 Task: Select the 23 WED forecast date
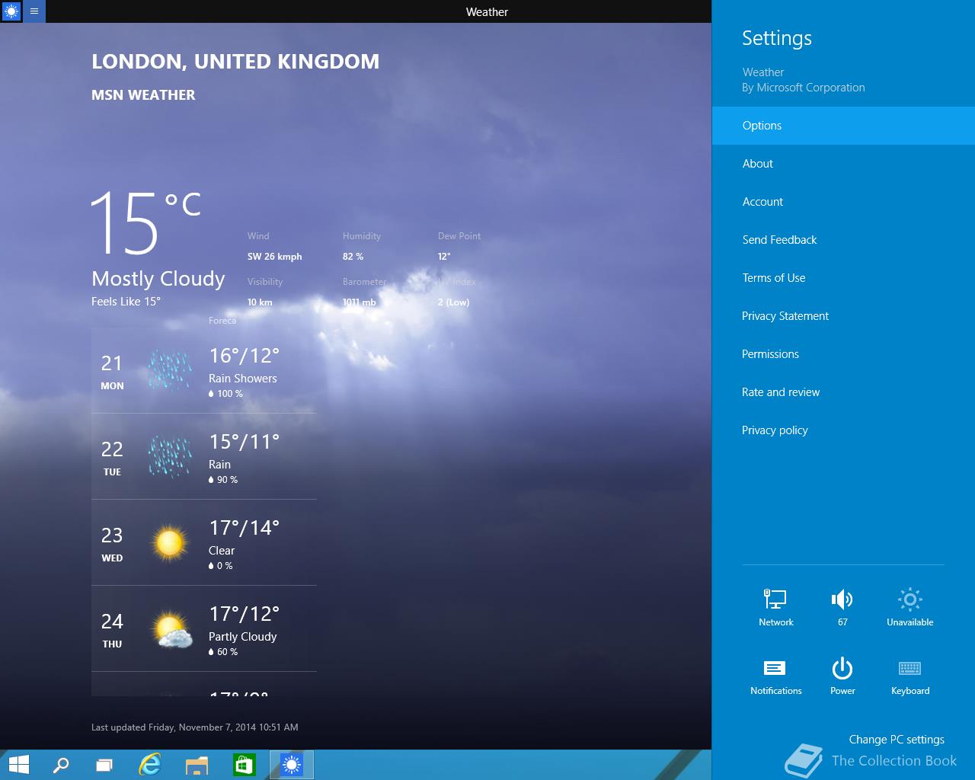click(112, 544)
